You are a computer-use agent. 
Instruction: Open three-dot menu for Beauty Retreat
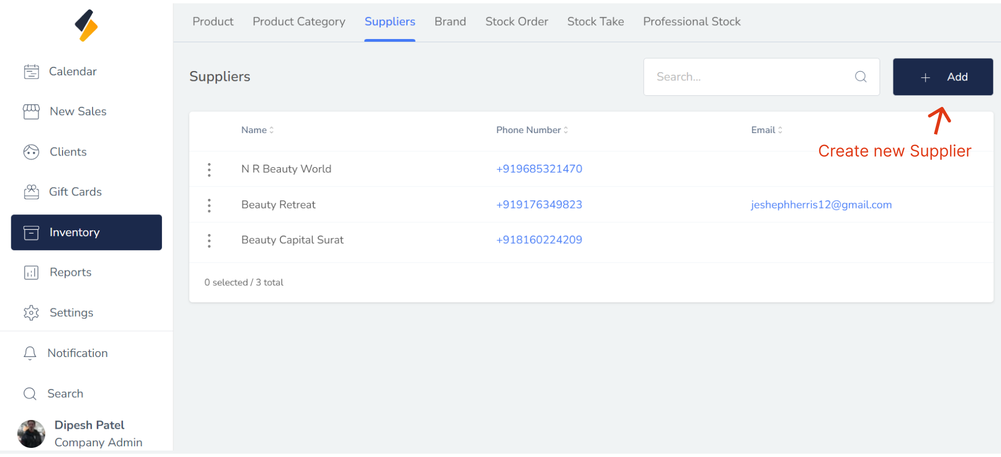(209, 205)
